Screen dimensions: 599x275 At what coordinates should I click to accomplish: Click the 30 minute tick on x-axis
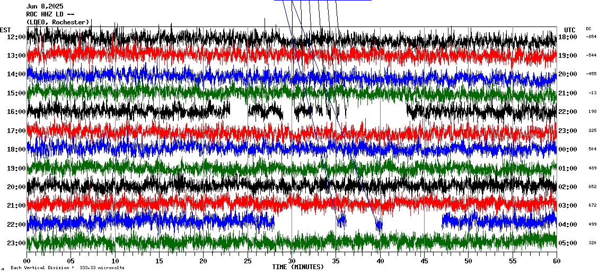click(292, 261)
